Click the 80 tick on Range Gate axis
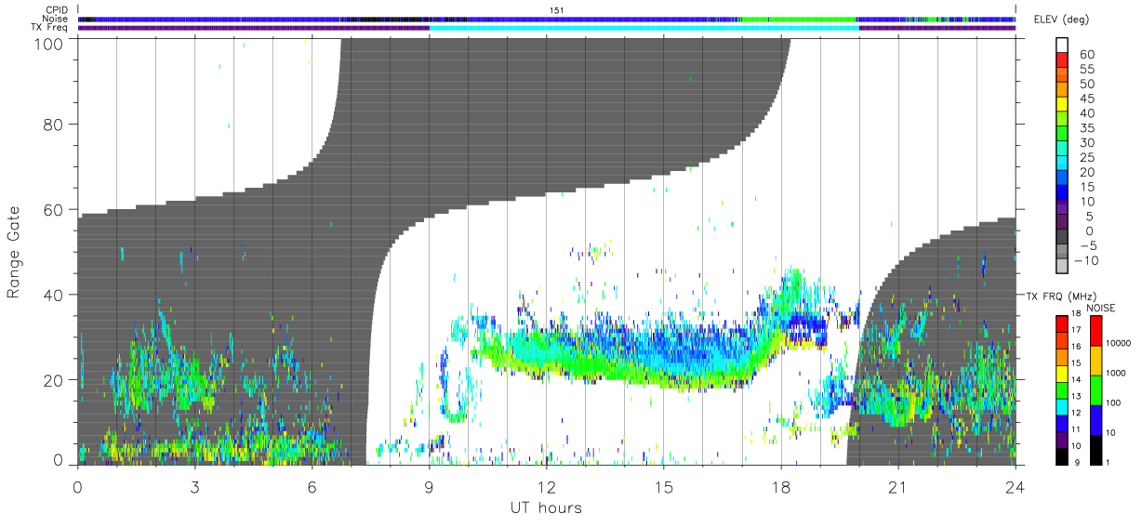The image size is (1142, 527). coord(53,125)
